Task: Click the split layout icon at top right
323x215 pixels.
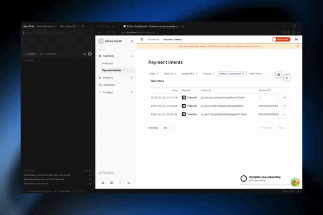Action: [x=294, y=26]
